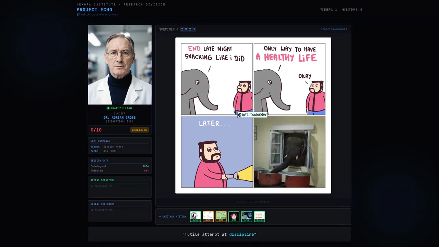439x247 pixels.
Task: Click the DESIGNATION: ECHO label
Action: pos(120,121)
